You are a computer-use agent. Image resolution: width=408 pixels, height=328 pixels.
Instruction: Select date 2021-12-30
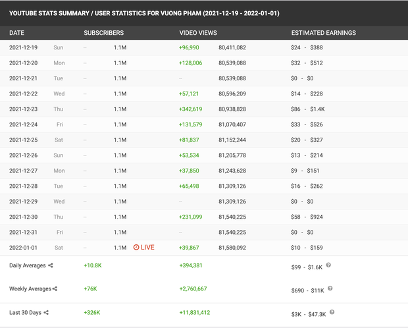click(x=24, y=217)
